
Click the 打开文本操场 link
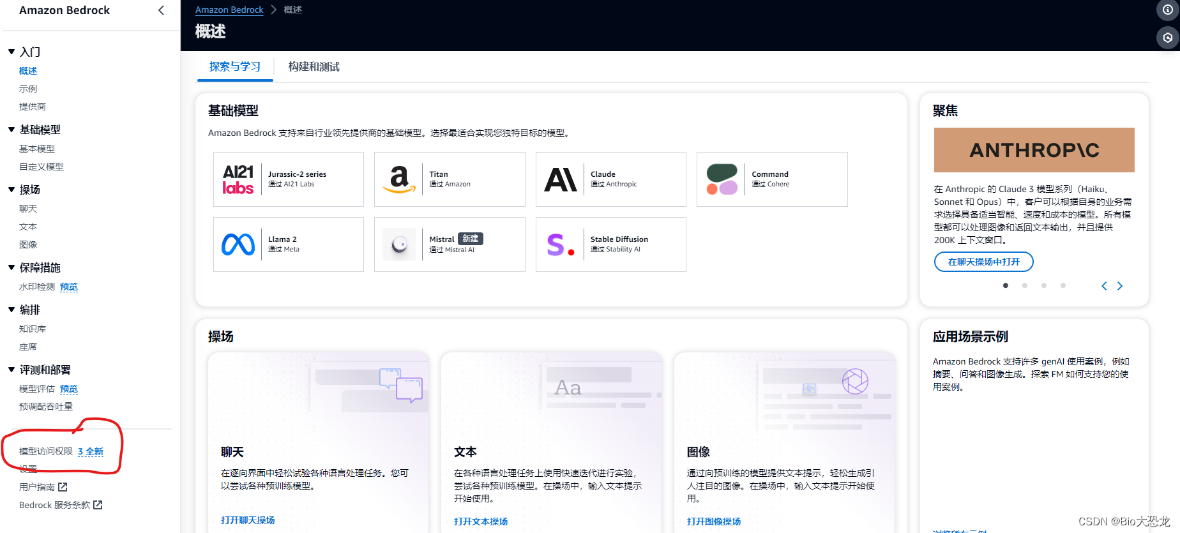tap(481, 522)
